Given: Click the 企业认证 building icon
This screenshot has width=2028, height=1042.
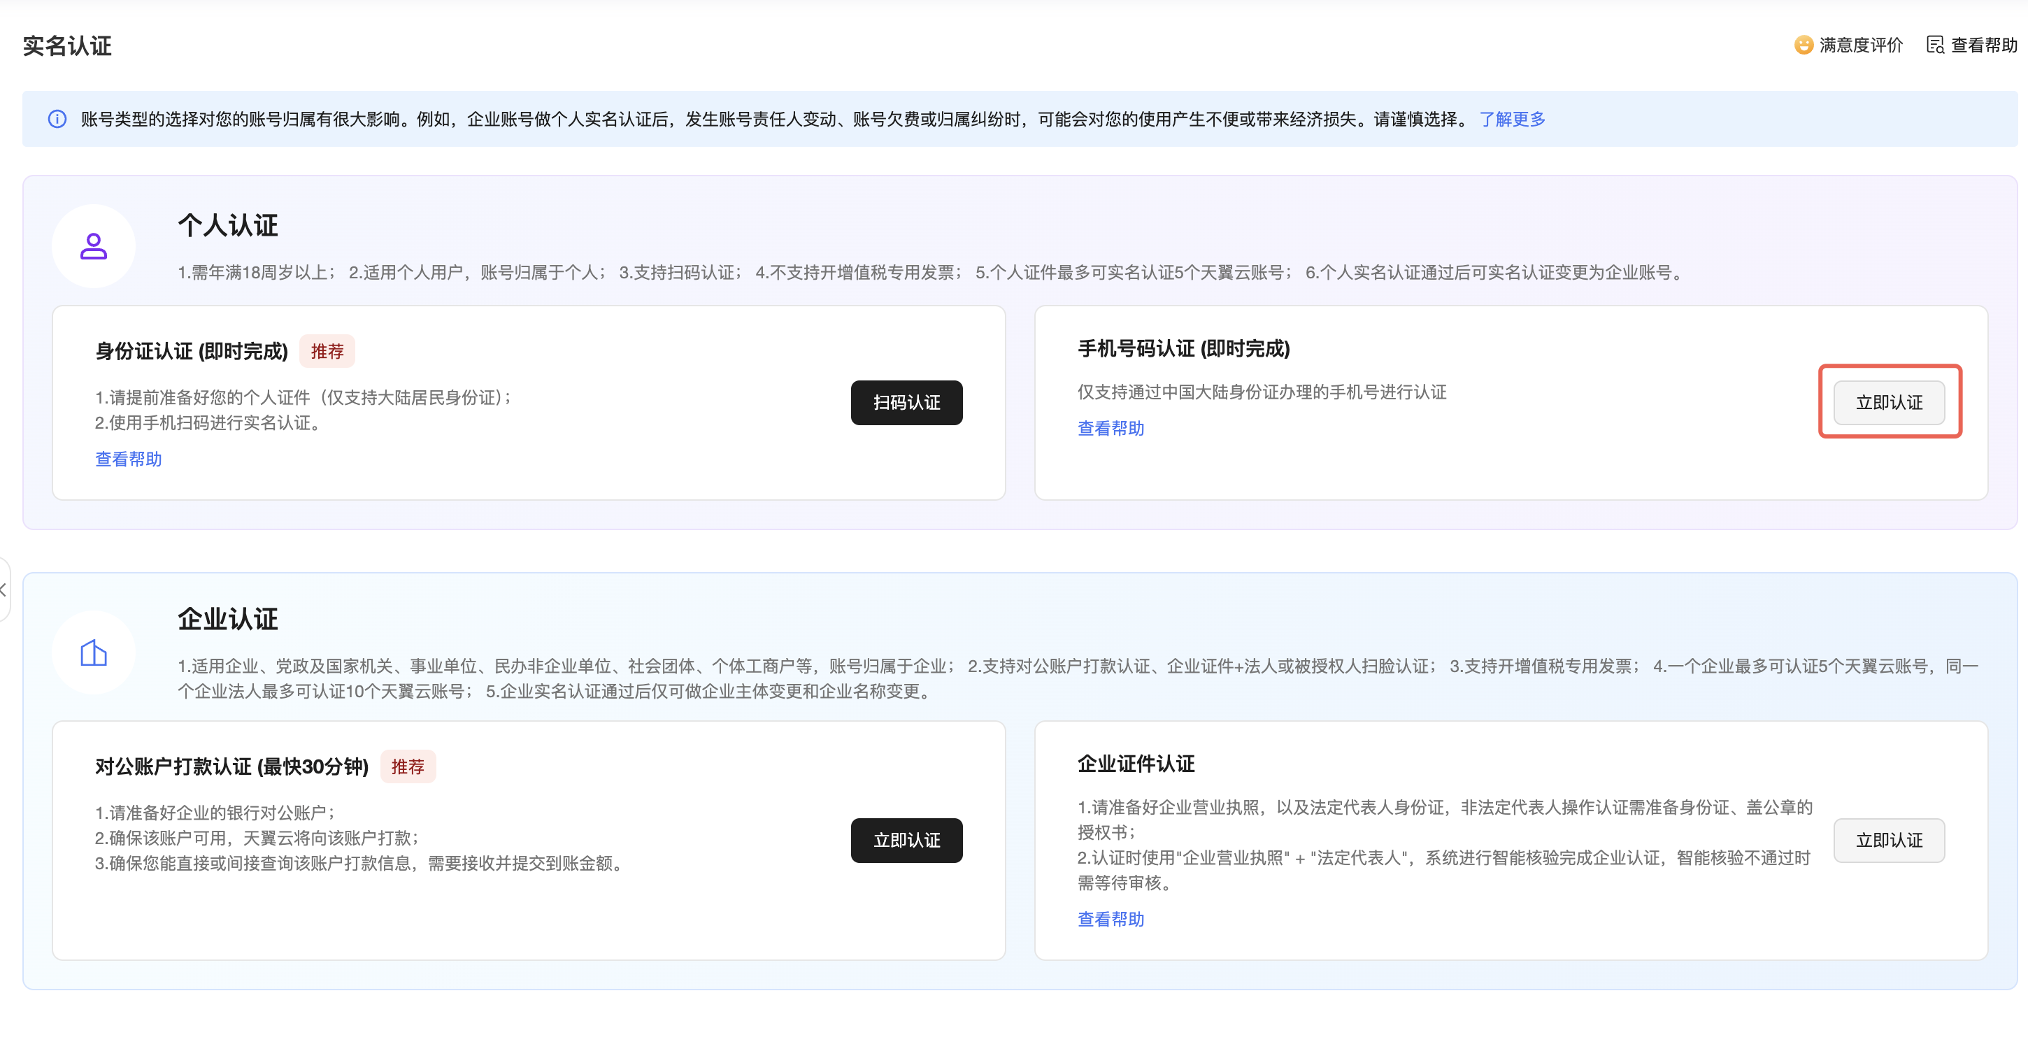Looking at the screenshot, I should [94, 652].
